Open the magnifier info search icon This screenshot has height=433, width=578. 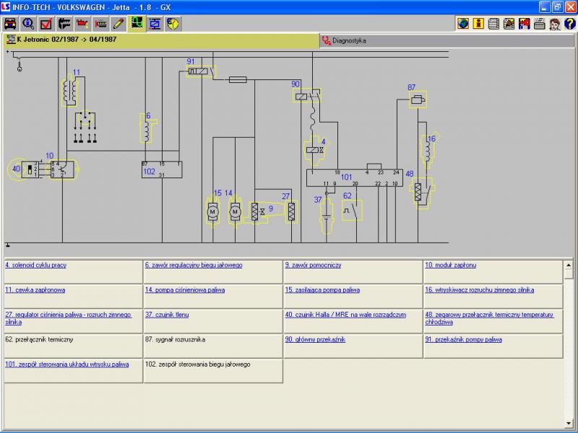tap(28, 24)
